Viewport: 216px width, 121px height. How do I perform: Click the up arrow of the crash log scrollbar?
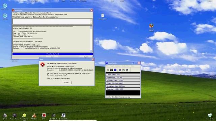pyautogui.click(x=91, y=27)
